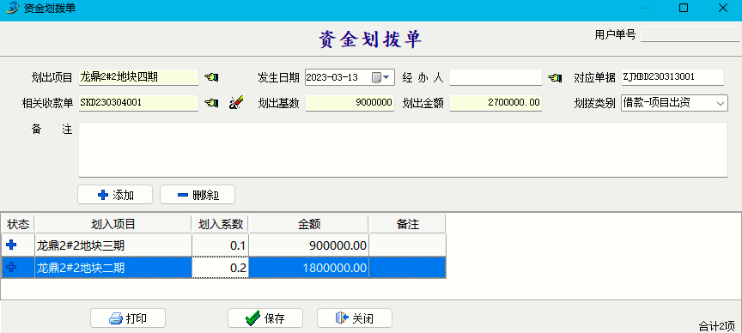Click the 删除 button
Viewport: 742px width, 333px height.
click(x=198, y=195)
